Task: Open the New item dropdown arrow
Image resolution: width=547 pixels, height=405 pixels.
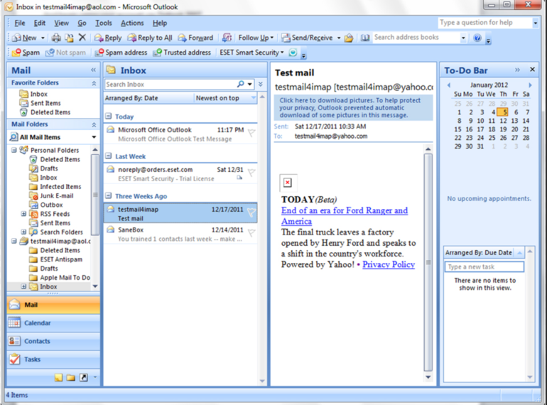Action: (43, 38)
